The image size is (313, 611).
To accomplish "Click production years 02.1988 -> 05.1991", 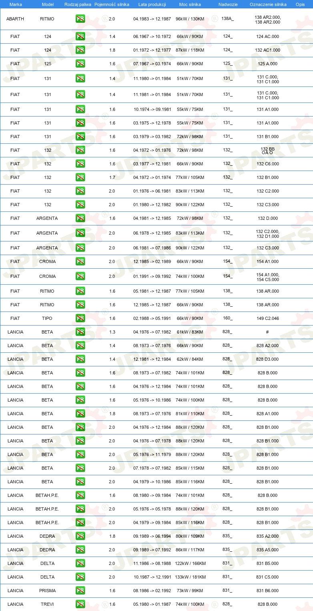I will pos(152,318).
